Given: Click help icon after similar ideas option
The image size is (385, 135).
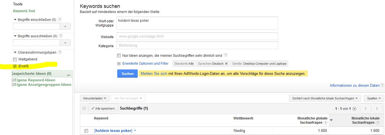Looking at the screenshot, I should tap(226, 55).
